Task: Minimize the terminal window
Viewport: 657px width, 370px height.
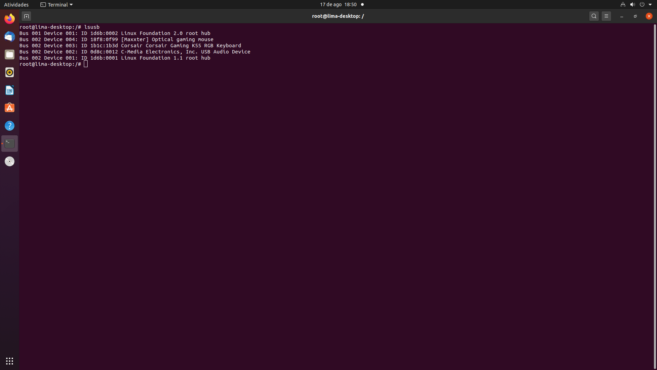Action: [x=622, y=16]
